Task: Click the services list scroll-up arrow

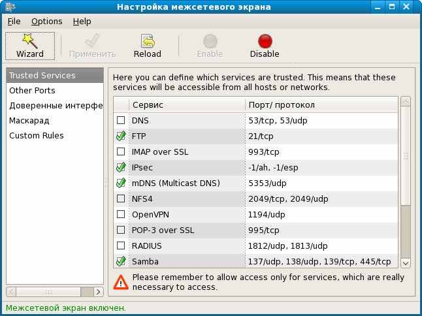Action: click(x=406, y=102)
